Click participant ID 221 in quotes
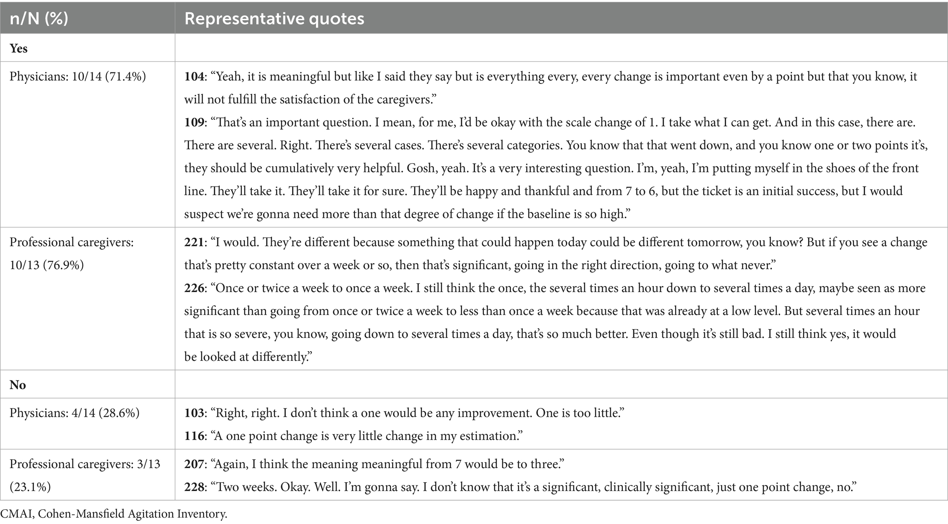Viewport: 948px width, 524px height. [194, 242]
